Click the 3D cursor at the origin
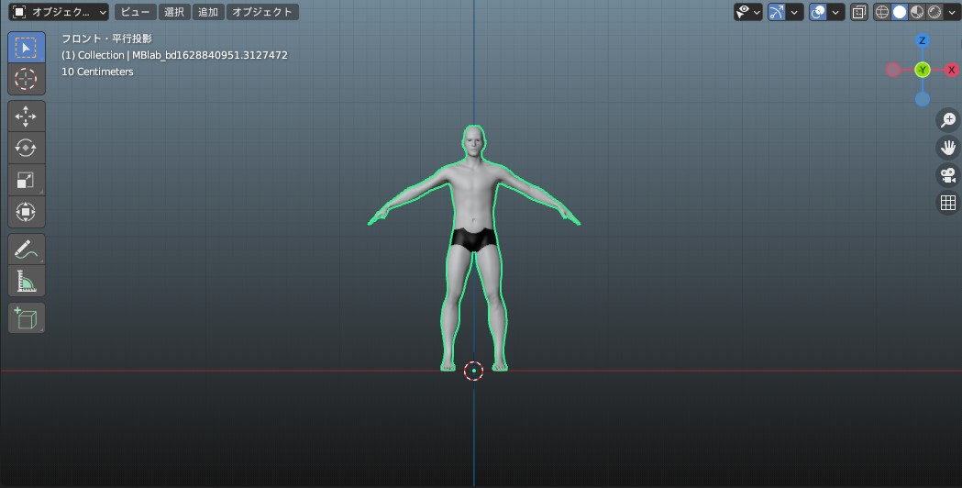The height and width of the screenshot is (488, 962). pyautogui.click(x=473, y=371)
